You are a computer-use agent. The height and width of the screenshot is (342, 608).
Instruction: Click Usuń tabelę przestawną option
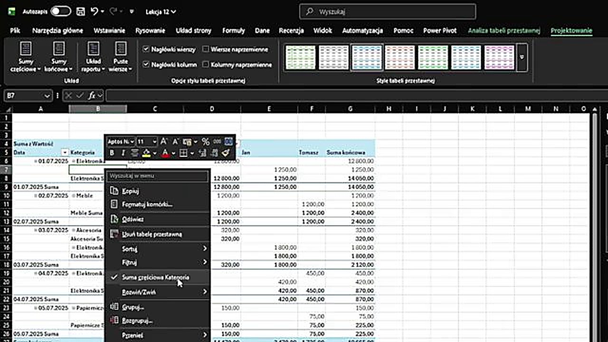[x=152, y=234]
